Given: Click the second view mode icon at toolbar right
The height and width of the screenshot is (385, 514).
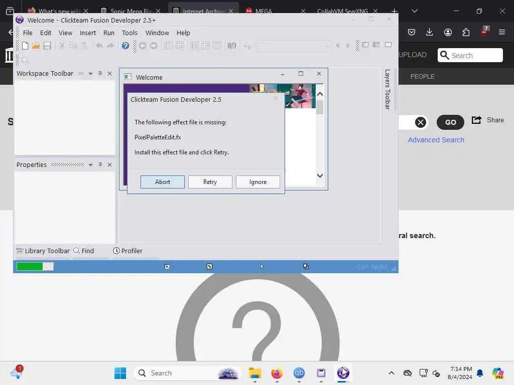Looking at the screenshot, I should (376, 45).
